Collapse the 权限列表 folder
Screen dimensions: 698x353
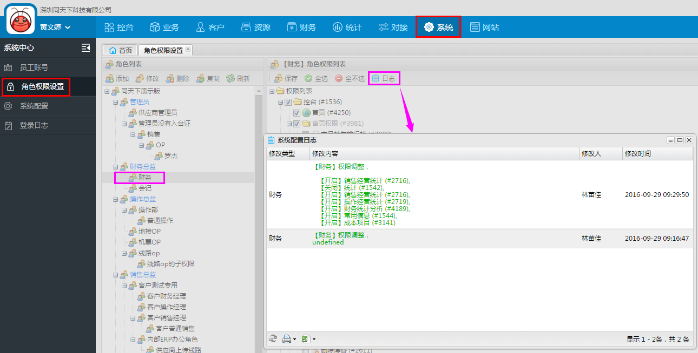(x=271, y=91)
